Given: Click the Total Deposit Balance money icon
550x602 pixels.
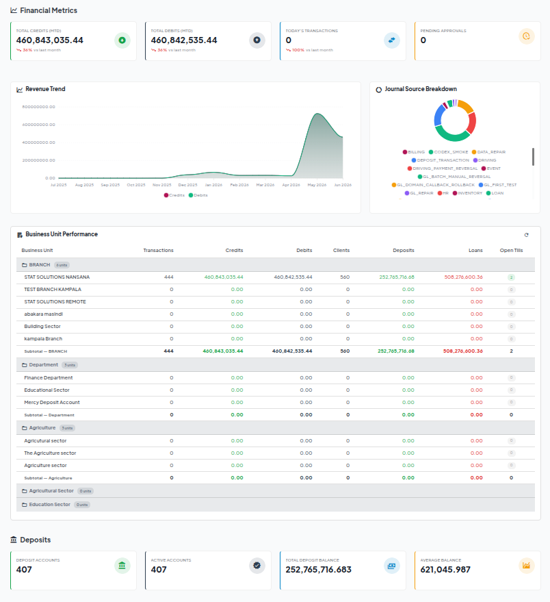Looking at the screenshot, I should pos(391,566).
